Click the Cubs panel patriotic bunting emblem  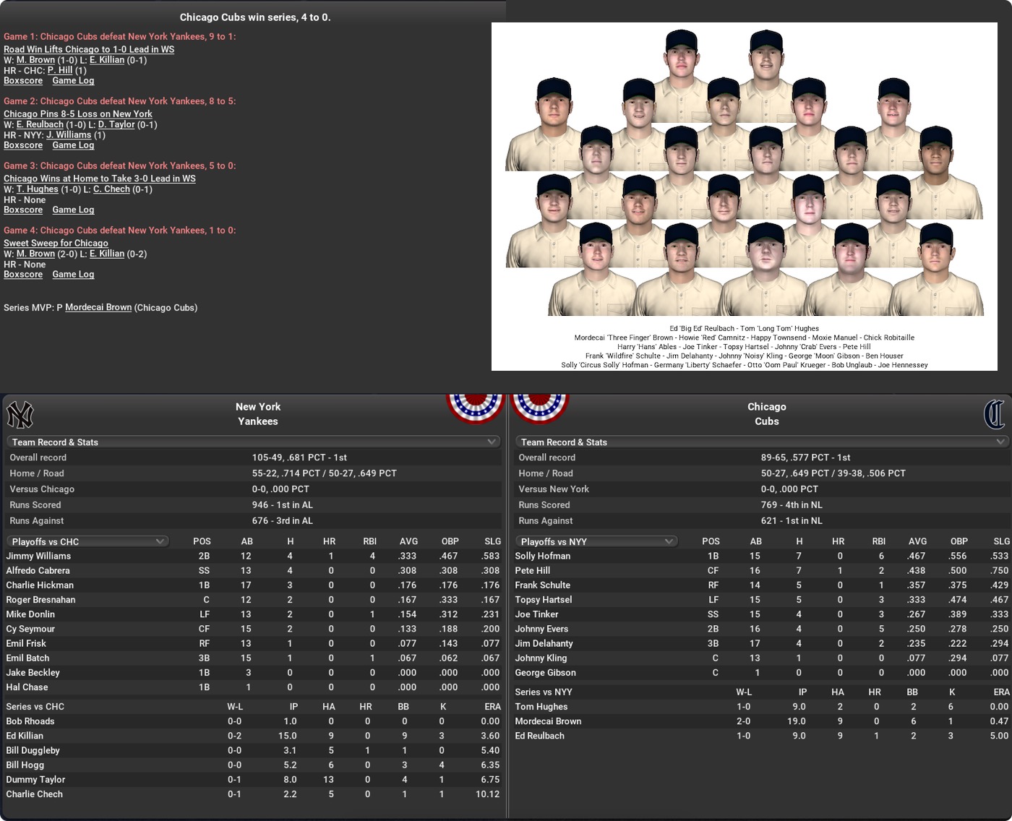540,408
